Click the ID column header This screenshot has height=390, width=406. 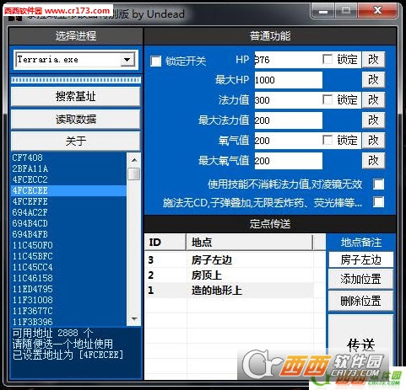pyautogui.click(x=165, y=243)
